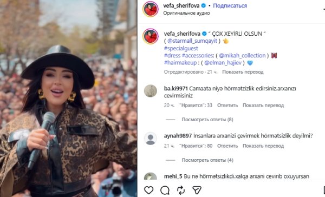Repost using the arrows loop icon
325x197 pixels.
[181, 190]
